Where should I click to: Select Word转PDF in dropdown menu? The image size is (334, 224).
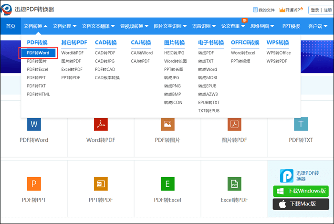[73, 53]
